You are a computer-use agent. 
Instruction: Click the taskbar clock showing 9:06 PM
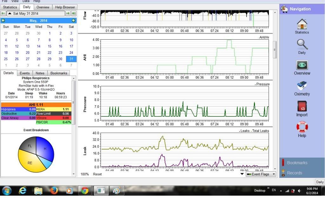click(312, 191)
